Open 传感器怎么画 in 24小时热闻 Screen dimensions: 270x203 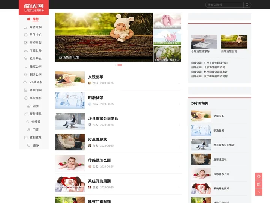point(221,174)
